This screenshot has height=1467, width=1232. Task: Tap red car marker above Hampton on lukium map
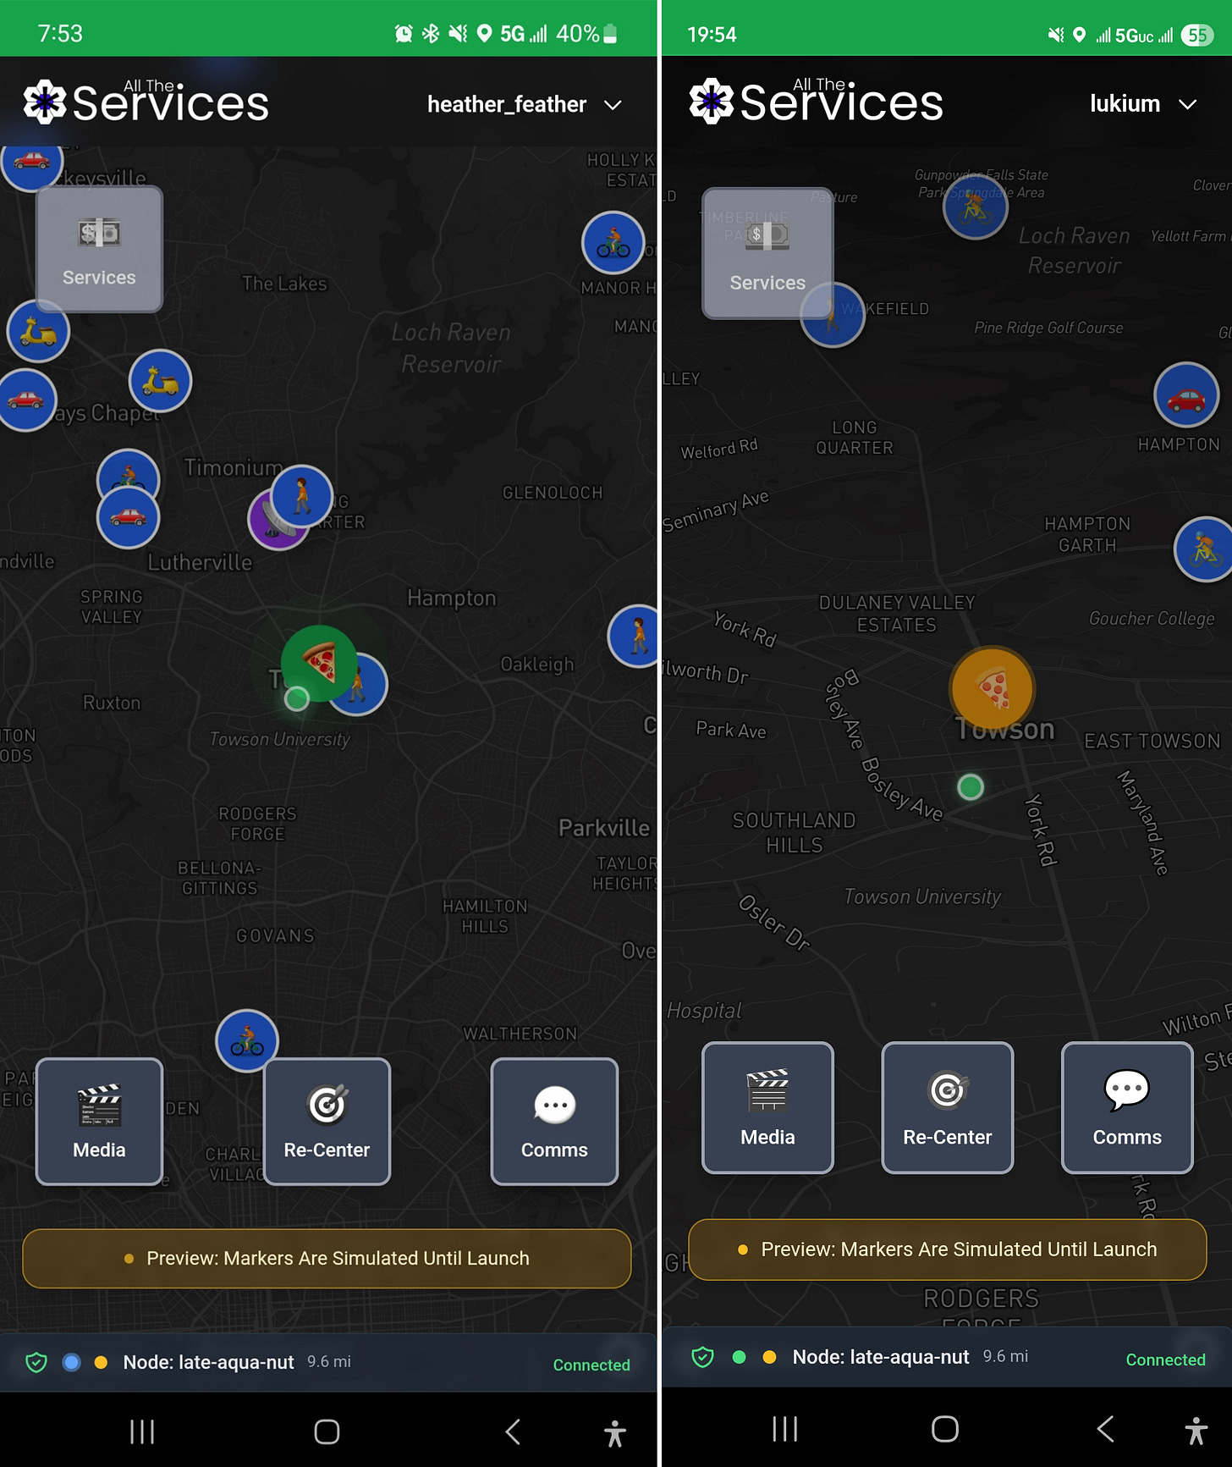(x=1186, y=394)
